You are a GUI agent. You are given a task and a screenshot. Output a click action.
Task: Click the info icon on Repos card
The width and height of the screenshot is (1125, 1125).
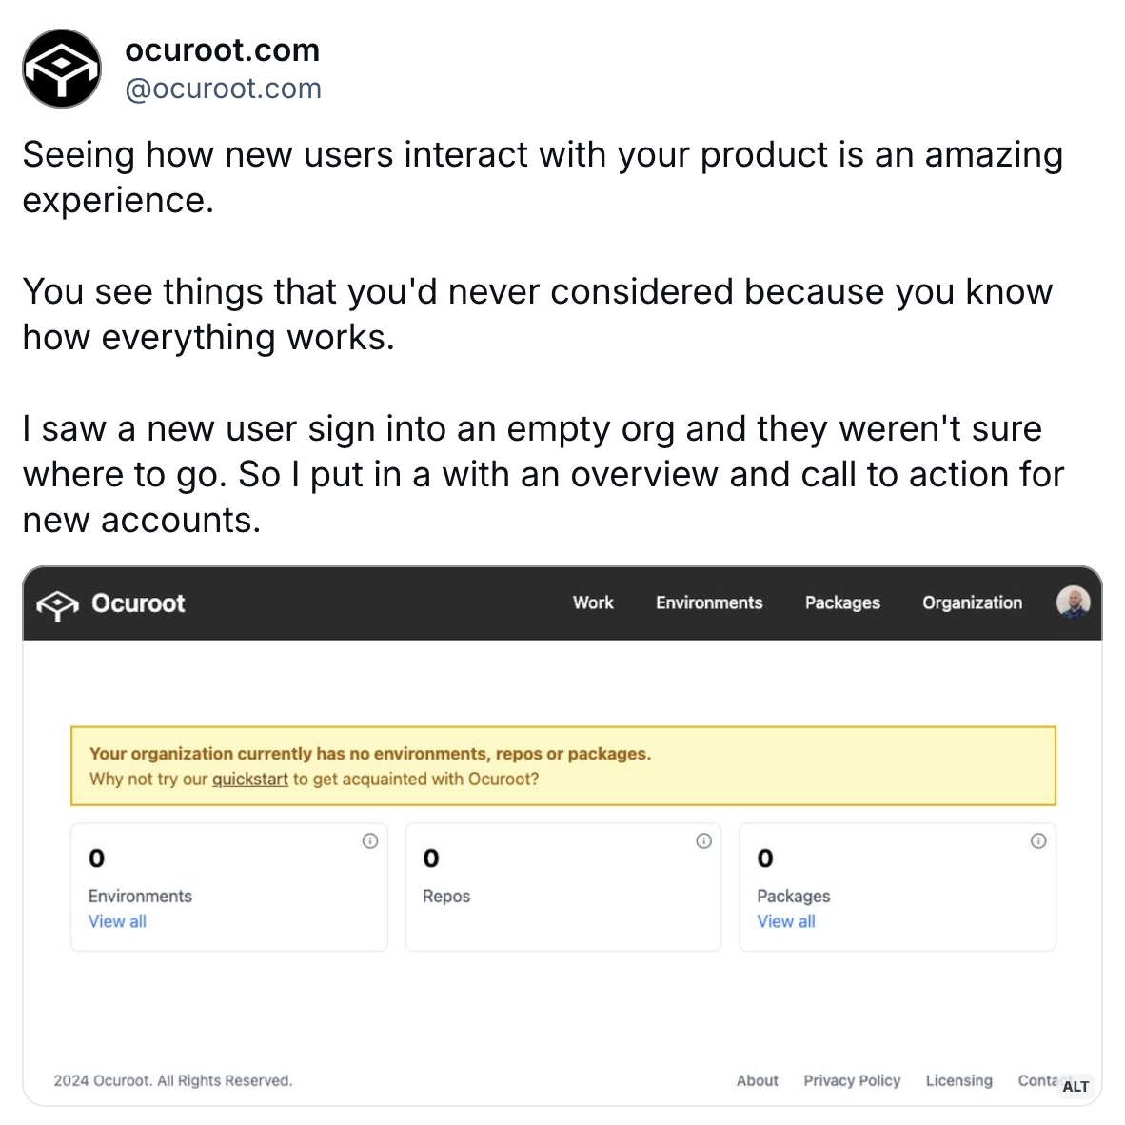(x=704, y=840)
